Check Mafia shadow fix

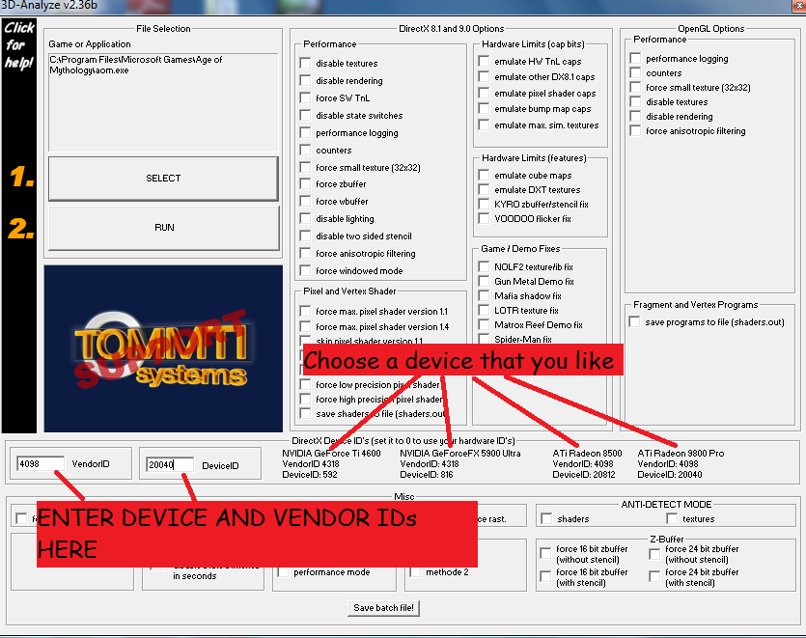pyautogui.click(x=484, y=295)
